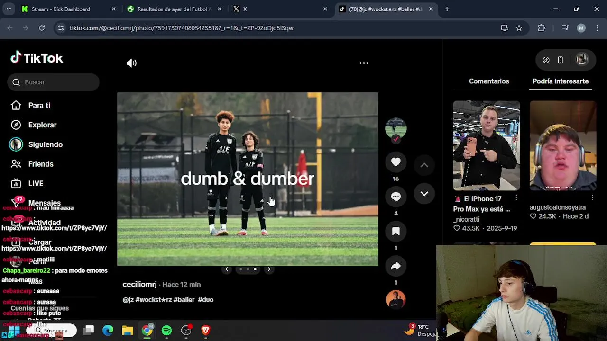This screenshot has width=607, height=341.
Task: Open File Explorer from the taskbar
Action: (128, 331)
